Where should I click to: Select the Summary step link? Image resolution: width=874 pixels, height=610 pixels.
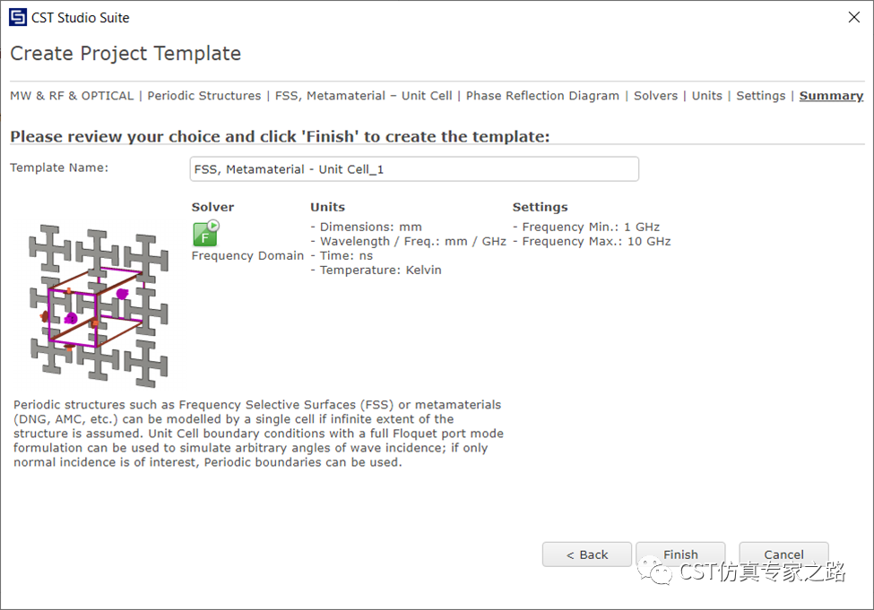point(831,96)
